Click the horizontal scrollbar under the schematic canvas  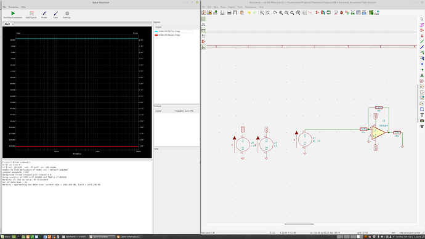point(299,224)
